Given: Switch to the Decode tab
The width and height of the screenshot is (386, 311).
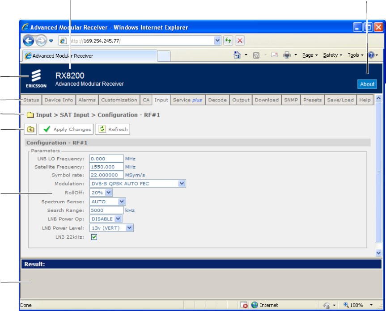Looking at the screenshot, I should coord(217,100).
